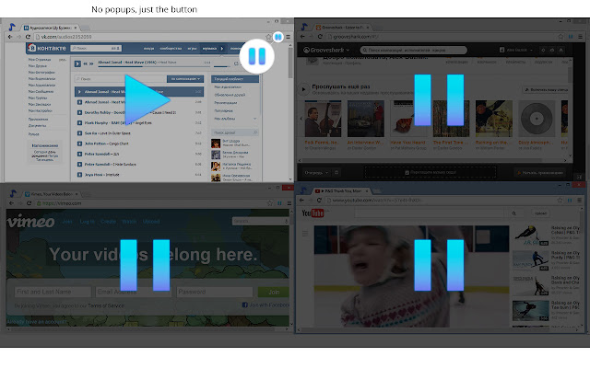
Task: Skip to next track in VK player
Action: [x=91, y=63]
